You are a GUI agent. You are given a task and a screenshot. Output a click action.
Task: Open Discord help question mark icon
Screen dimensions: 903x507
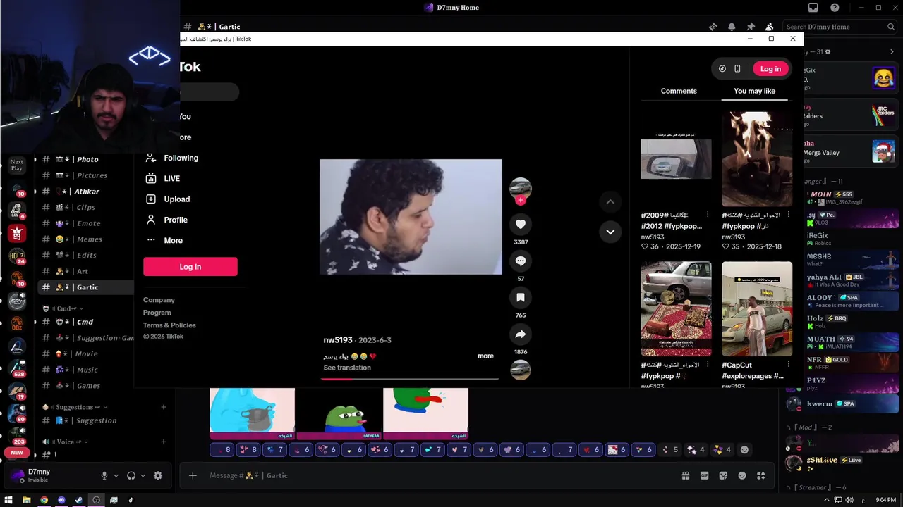point(835,8)
